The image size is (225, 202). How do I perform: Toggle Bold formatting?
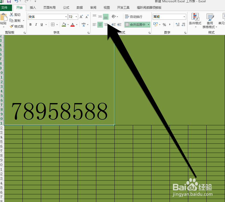point(30,25)
